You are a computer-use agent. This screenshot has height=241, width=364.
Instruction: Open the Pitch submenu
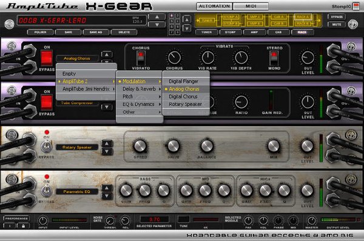[140, 97]
